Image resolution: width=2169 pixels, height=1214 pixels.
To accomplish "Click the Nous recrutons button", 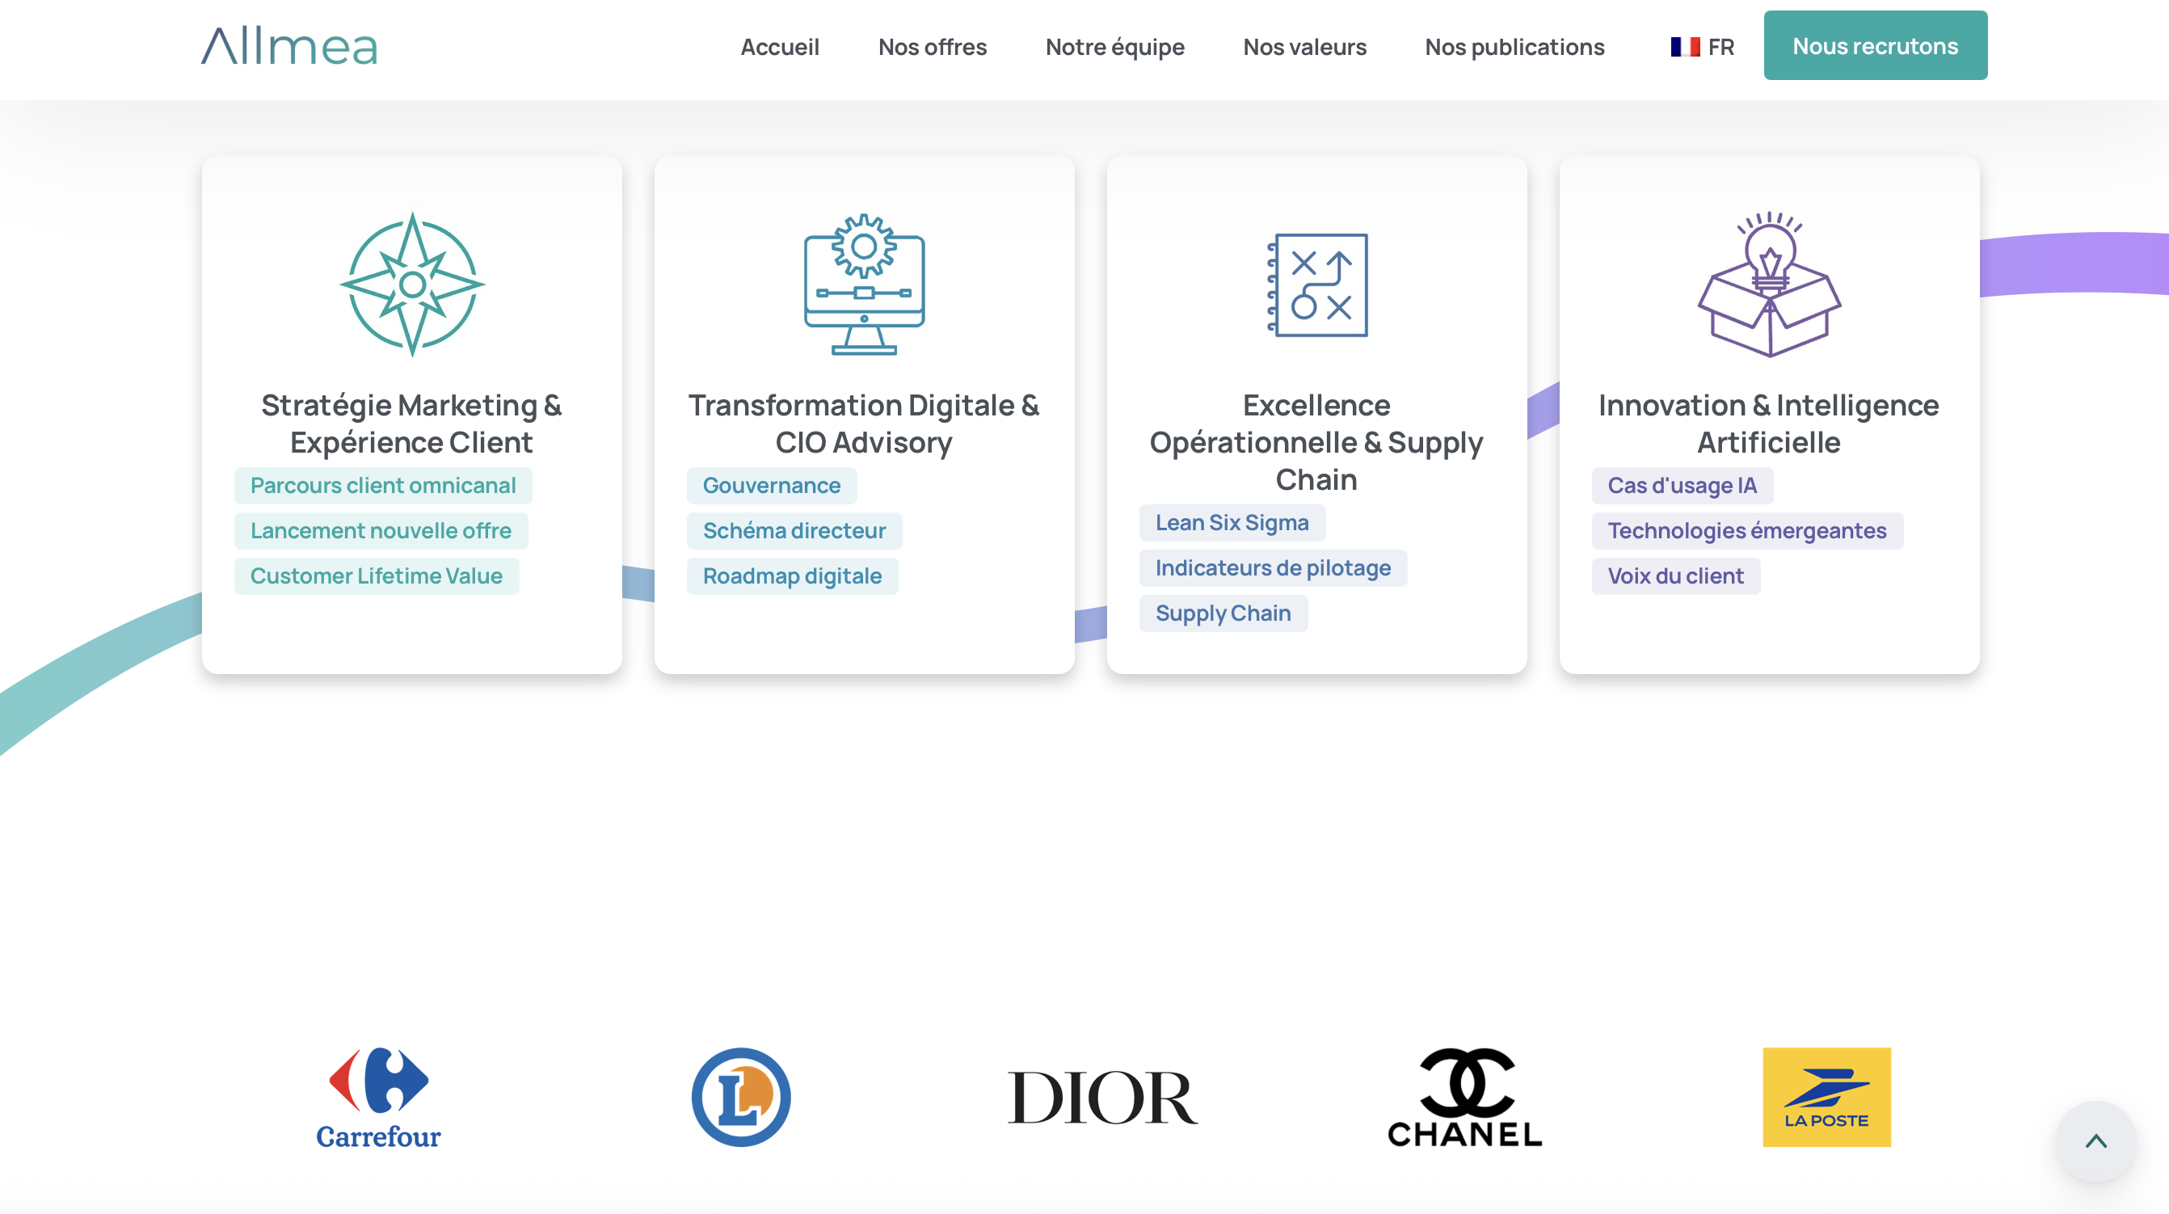I will [x=1875, y=45].
